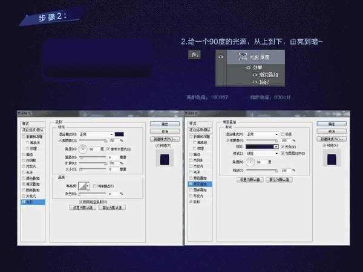Click the fx layer style icon
Screen dimensions: 363x272
[x=194, y=55]
